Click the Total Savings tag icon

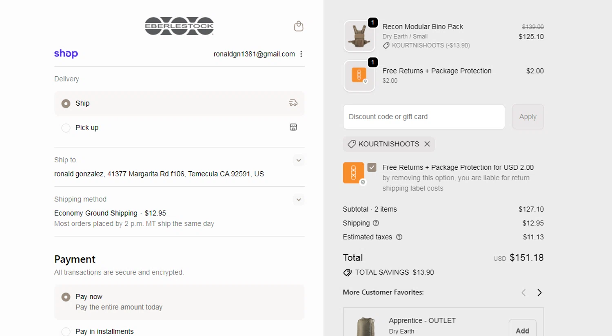point(347,272)
